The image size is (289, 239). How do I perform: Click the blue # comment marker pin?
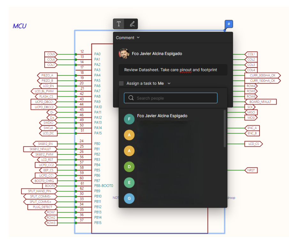tap(229, 24)
